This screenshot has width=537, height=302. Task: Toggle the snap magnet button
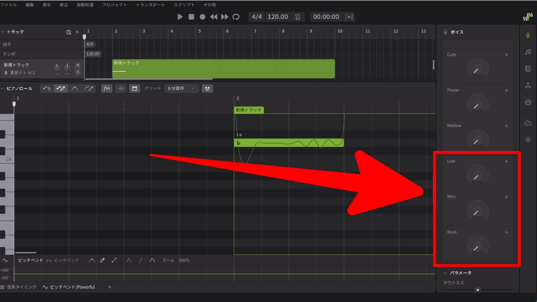pyautogui.click(x=207, y=89)
